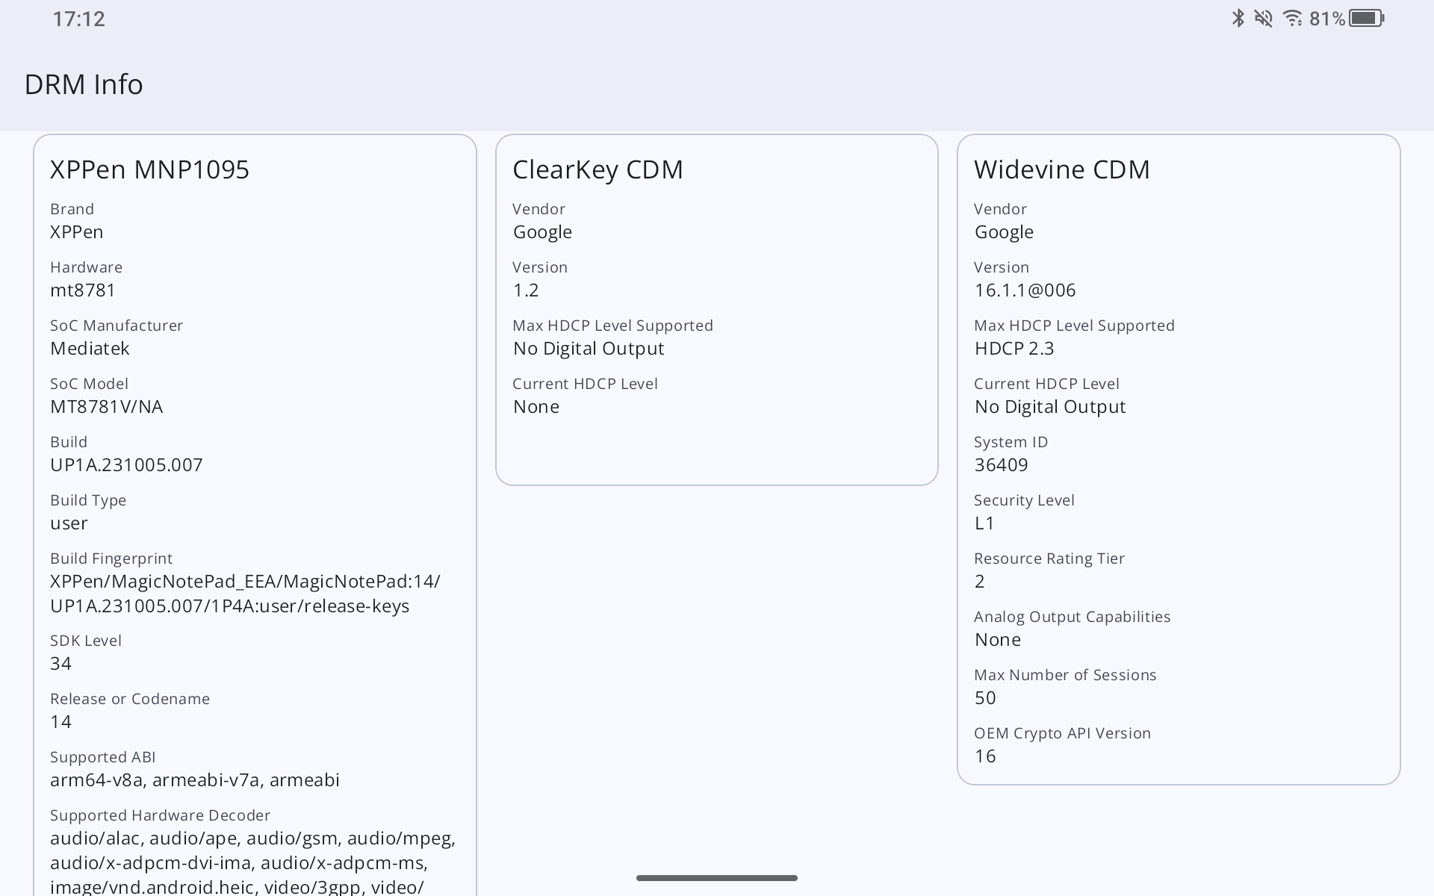The width and height of the screenshot is (1434, 896).
Task: Select SDK Level value 34
Action: click(x=60, y=663)
